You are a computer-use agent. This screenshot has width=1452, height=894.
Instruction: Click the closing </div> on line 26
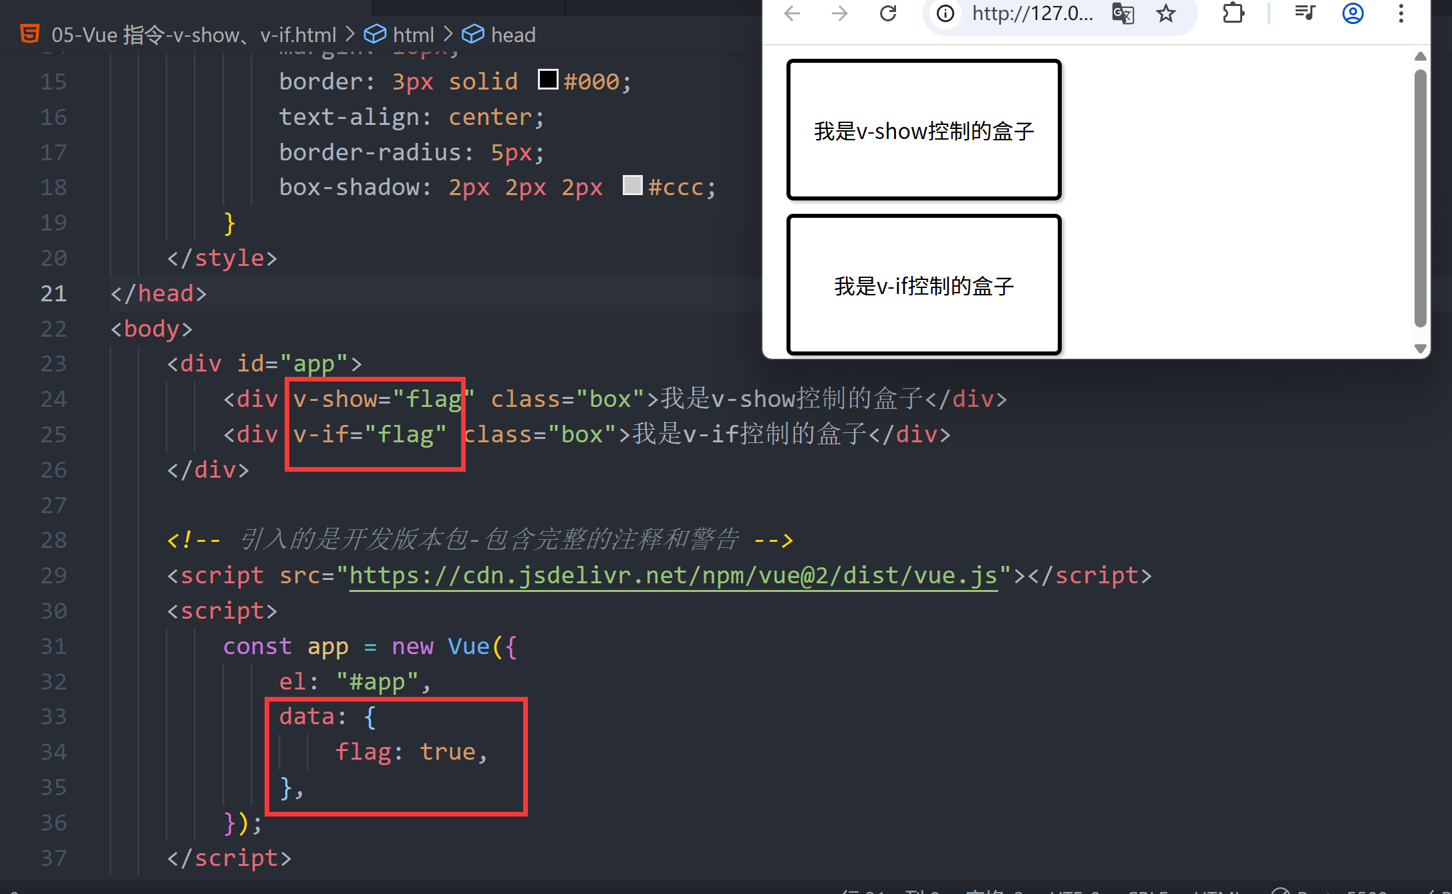[x=208, y=470]
